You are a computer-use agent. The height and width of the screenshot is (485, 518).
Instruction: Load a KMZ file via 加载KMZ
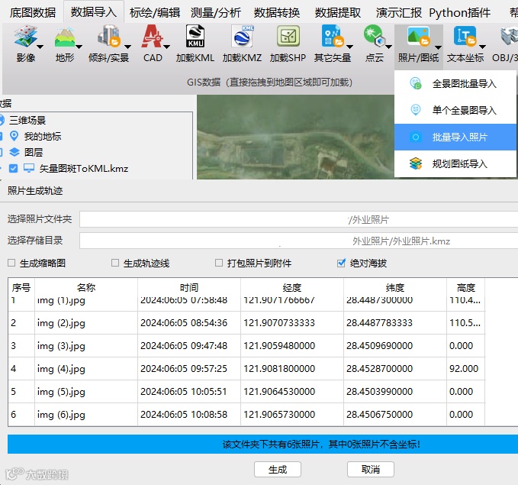pyautogui.click(x=242, y=44)
